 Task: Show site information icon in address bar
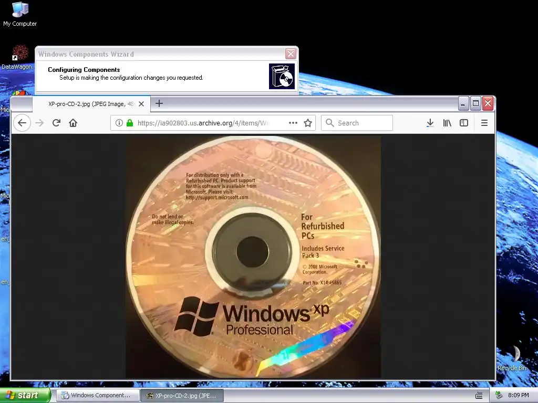119,123
